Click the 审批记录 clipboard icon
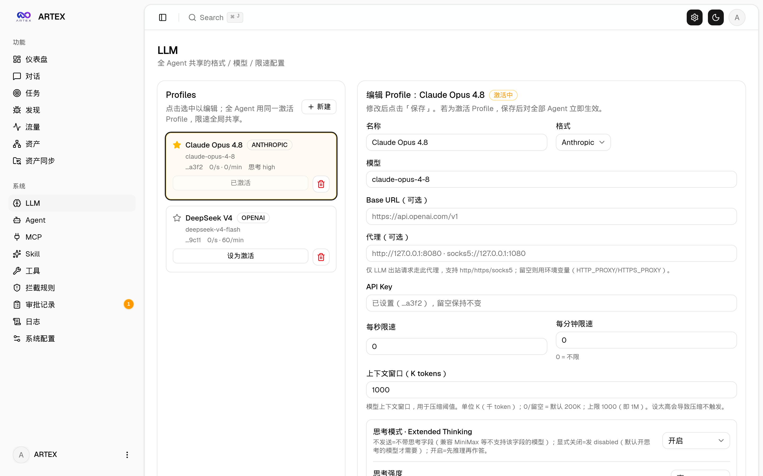 point(17,305)
